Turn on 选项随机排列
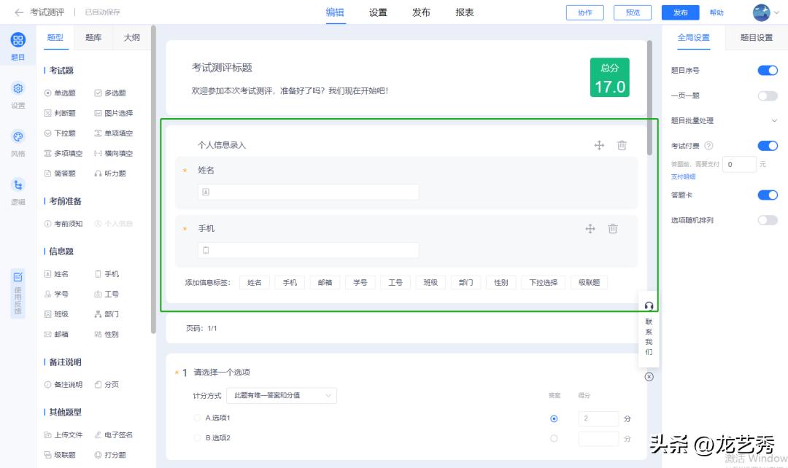This screenshot has height=468, width=788. coord(767,219)
